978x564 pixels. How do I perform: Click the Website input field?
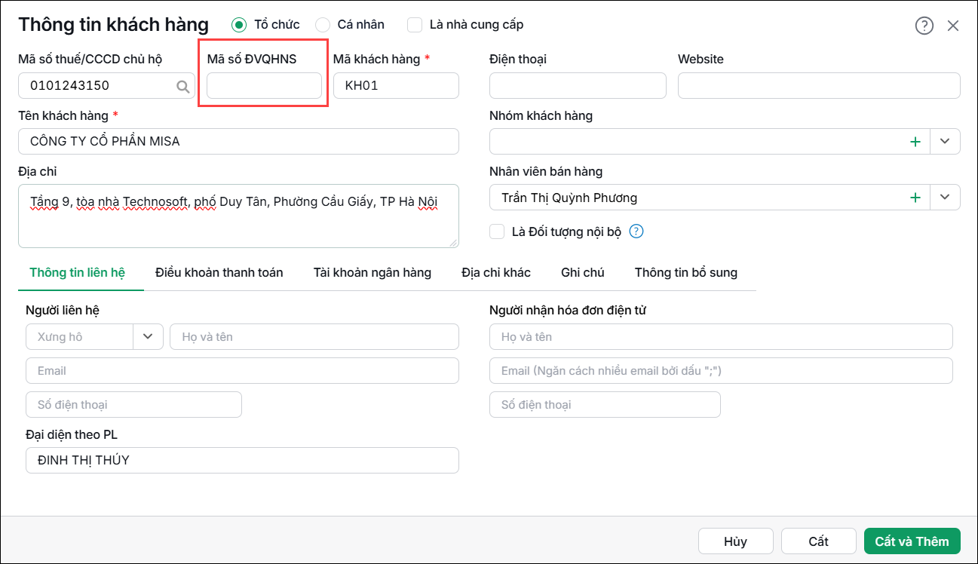tap(819, 86)
